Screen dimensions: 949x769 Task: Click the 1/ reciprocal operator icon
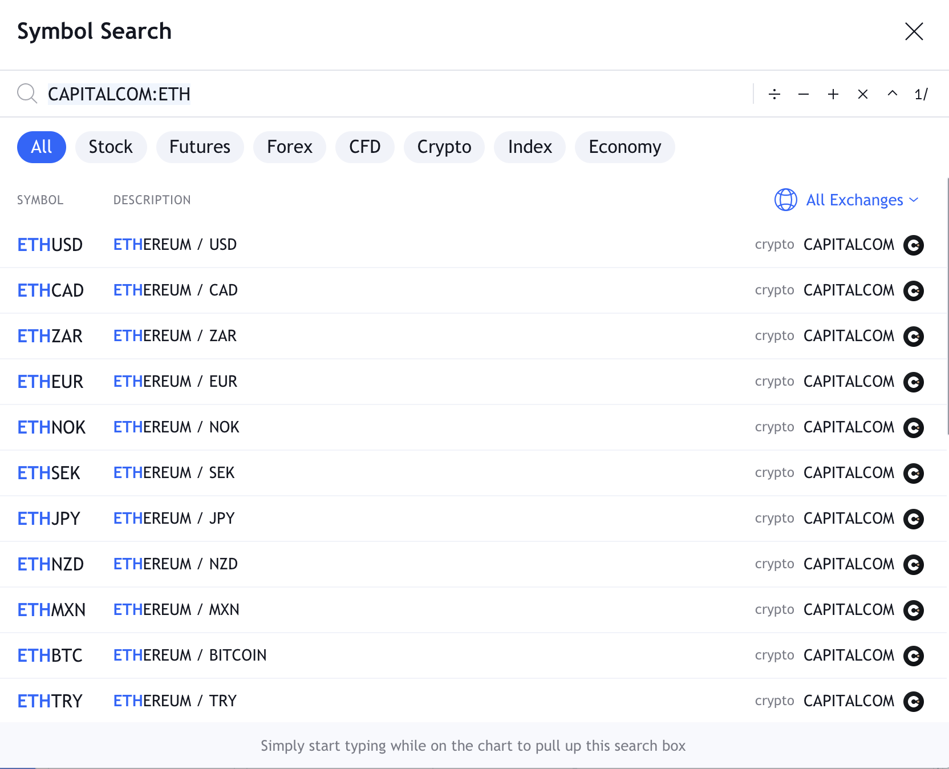coord(922,94)
